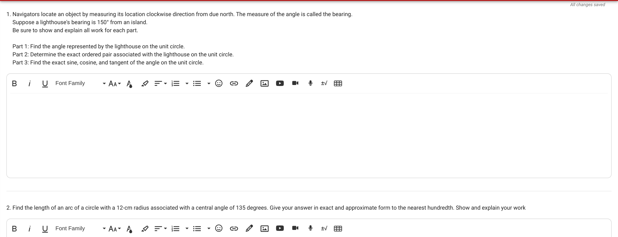
Task: Open math equation editor for question 2
Action: click(x=324, y=228)
